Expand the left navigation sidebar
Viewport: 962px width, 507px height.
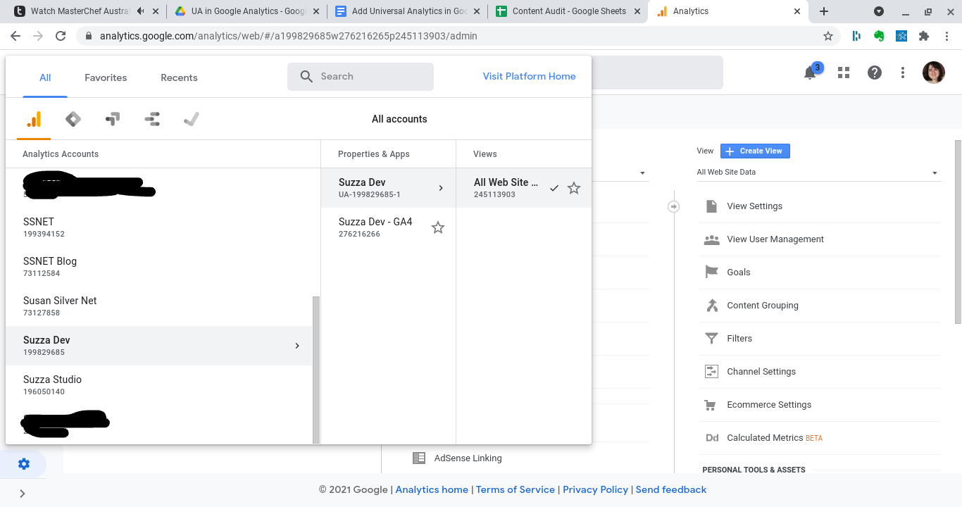pos(23,494)
